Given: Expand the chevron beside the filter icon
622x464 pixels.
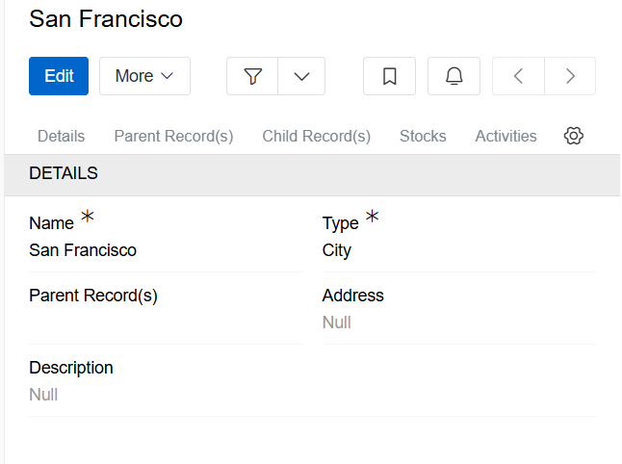Looking at the screenshot, I should 301,76.
